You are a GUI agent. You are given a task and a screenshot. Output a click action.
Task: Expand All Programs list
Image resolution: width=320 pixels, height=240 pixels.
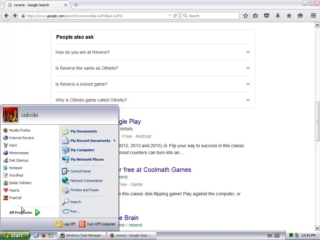click(x=25, y=212)
